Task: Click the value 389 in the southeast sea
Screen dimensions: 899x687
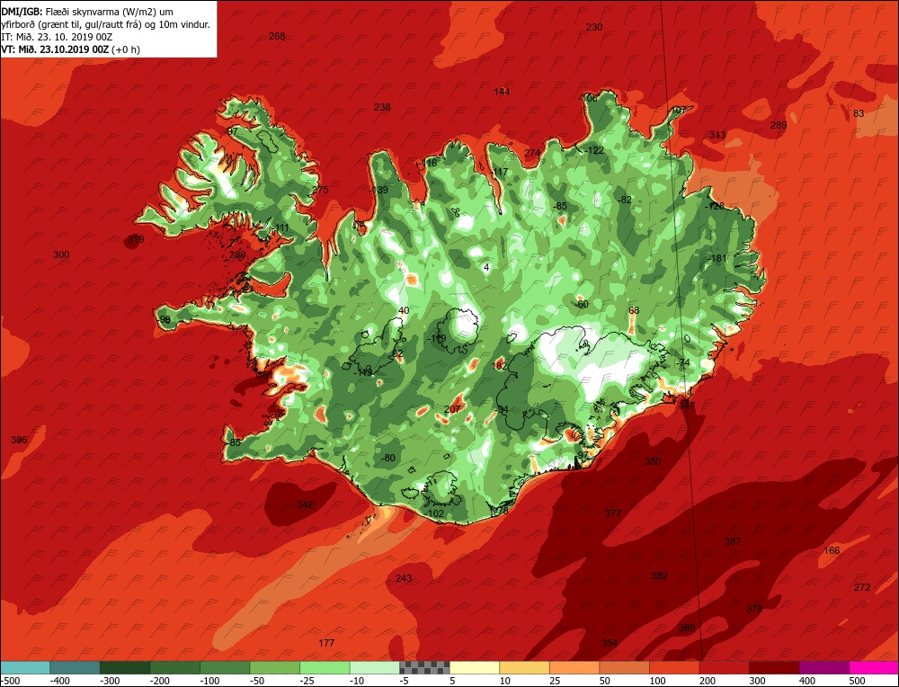Action: [687, 628]
